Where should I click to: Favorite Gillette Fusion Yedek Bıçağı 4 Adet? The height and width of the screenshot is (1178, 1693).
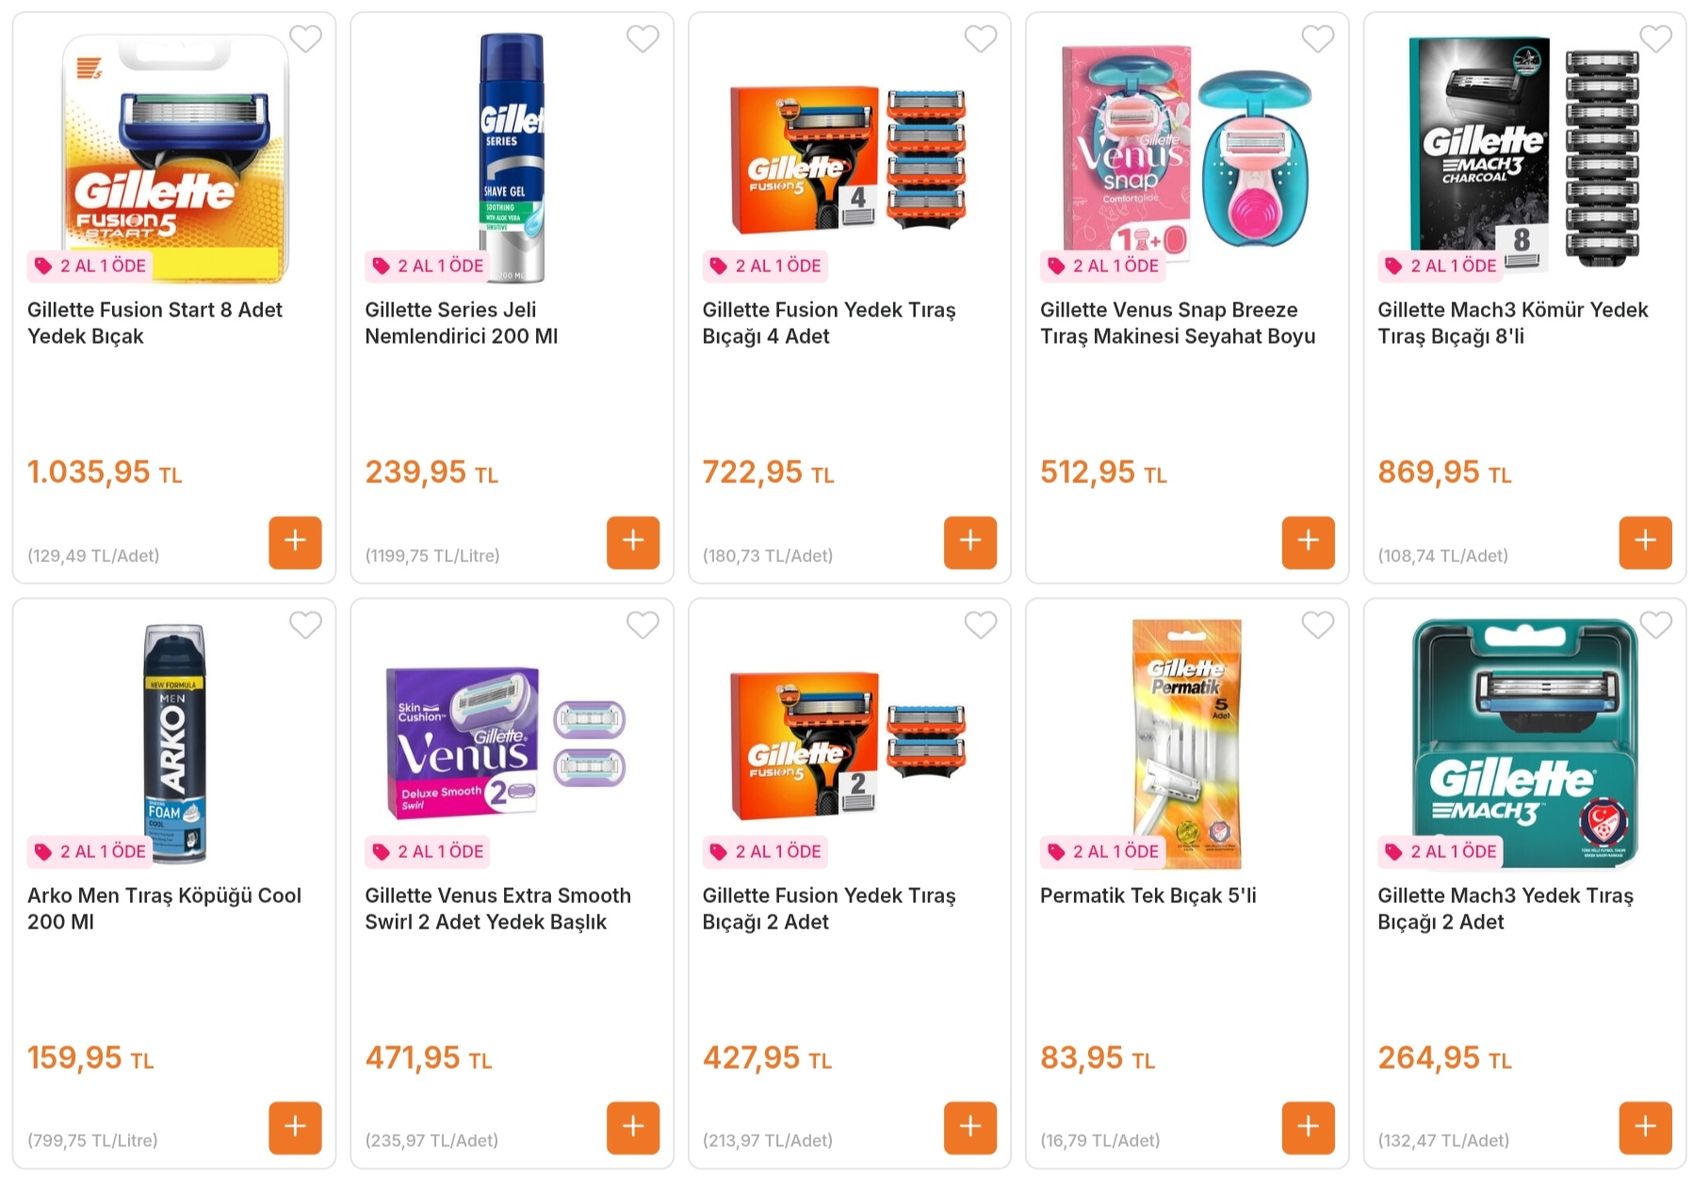(x=980, y=40)
